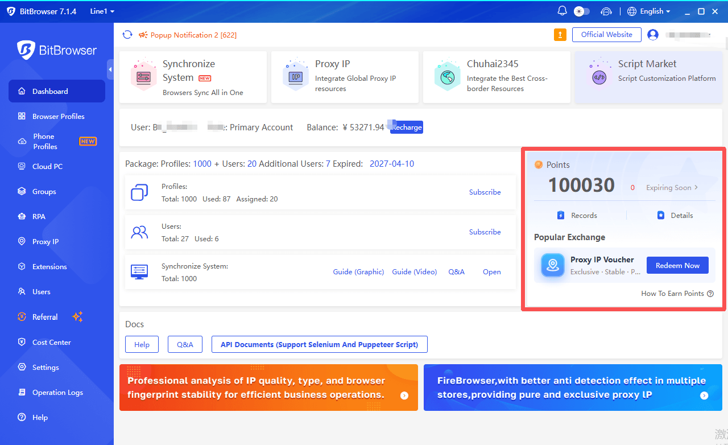
Task: Click the Proxy IP Voucher icon
Action: click(x=552, y=265)
